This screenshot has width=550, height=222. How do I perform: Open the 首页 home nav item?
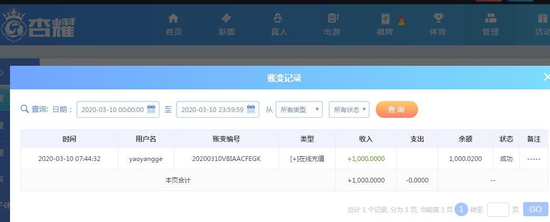coord(174,25)
